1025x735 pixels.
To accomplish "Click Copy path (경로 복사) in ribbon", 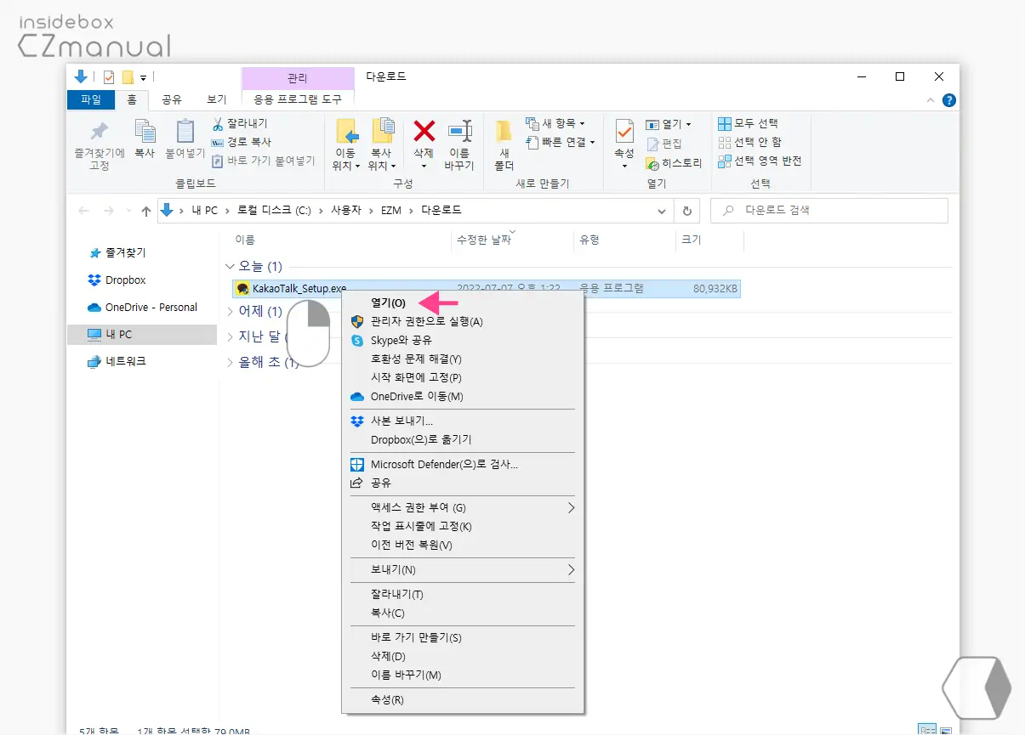I will [x=242, y=142].
